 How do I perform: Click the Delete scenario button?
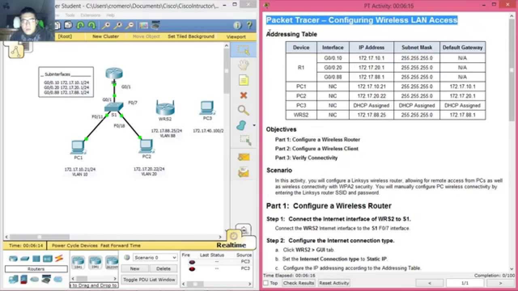(x=163, y=268)
